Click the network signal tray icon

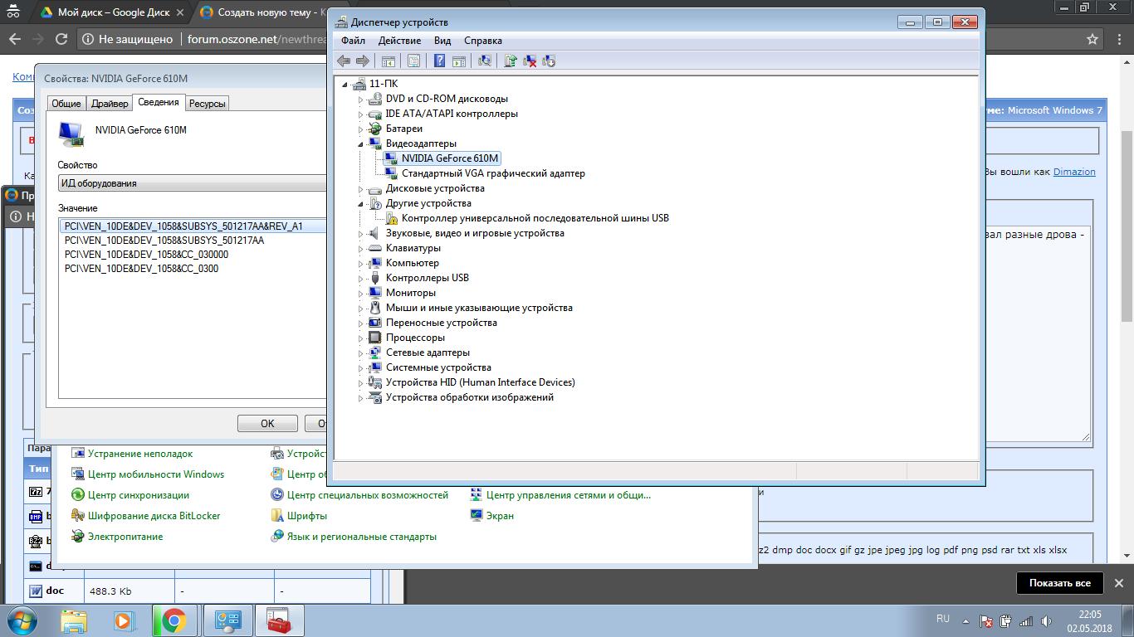pyautogui.click(x=1025, y=620)
